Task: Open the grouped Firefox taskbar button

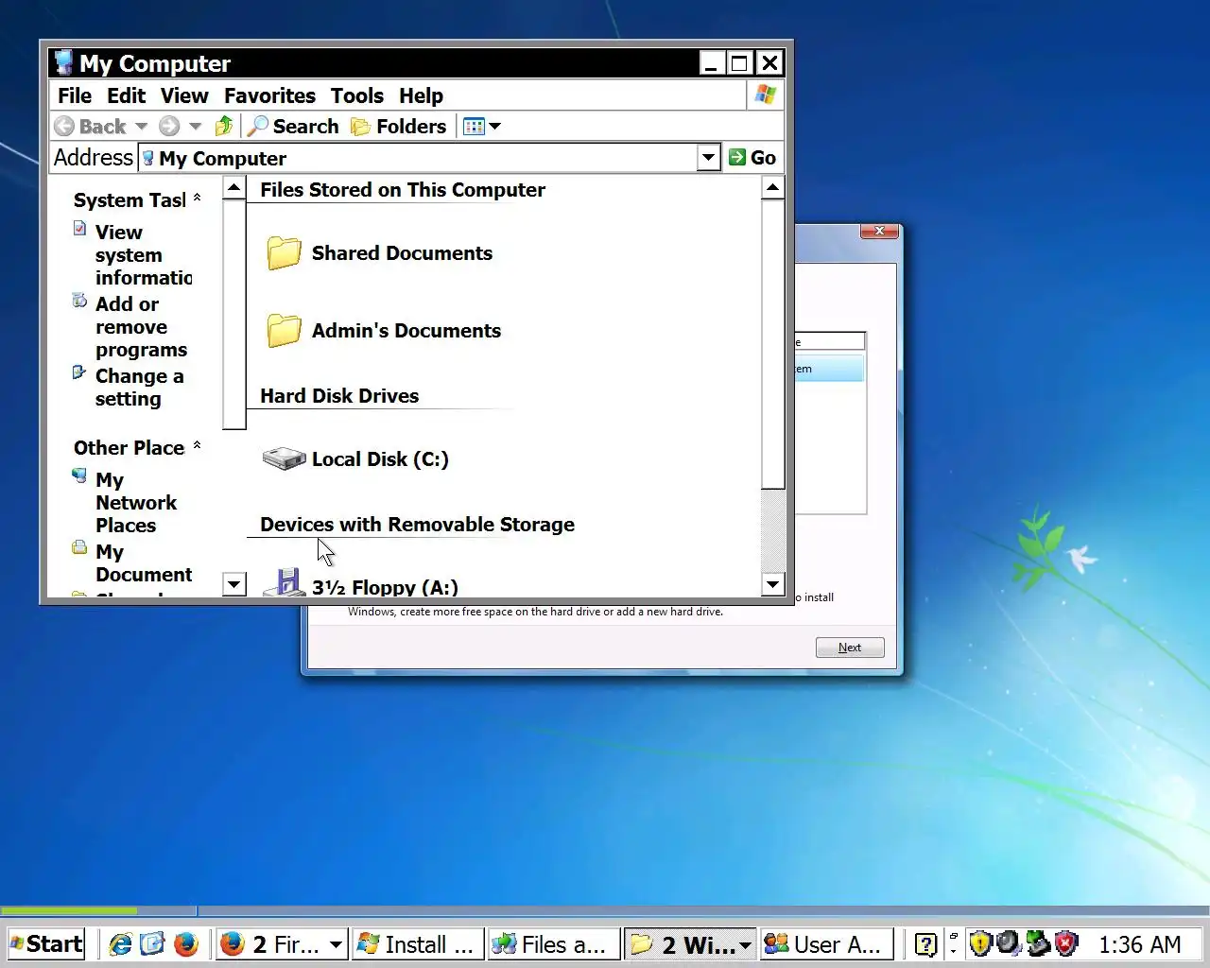Action: tap(281, 943)
